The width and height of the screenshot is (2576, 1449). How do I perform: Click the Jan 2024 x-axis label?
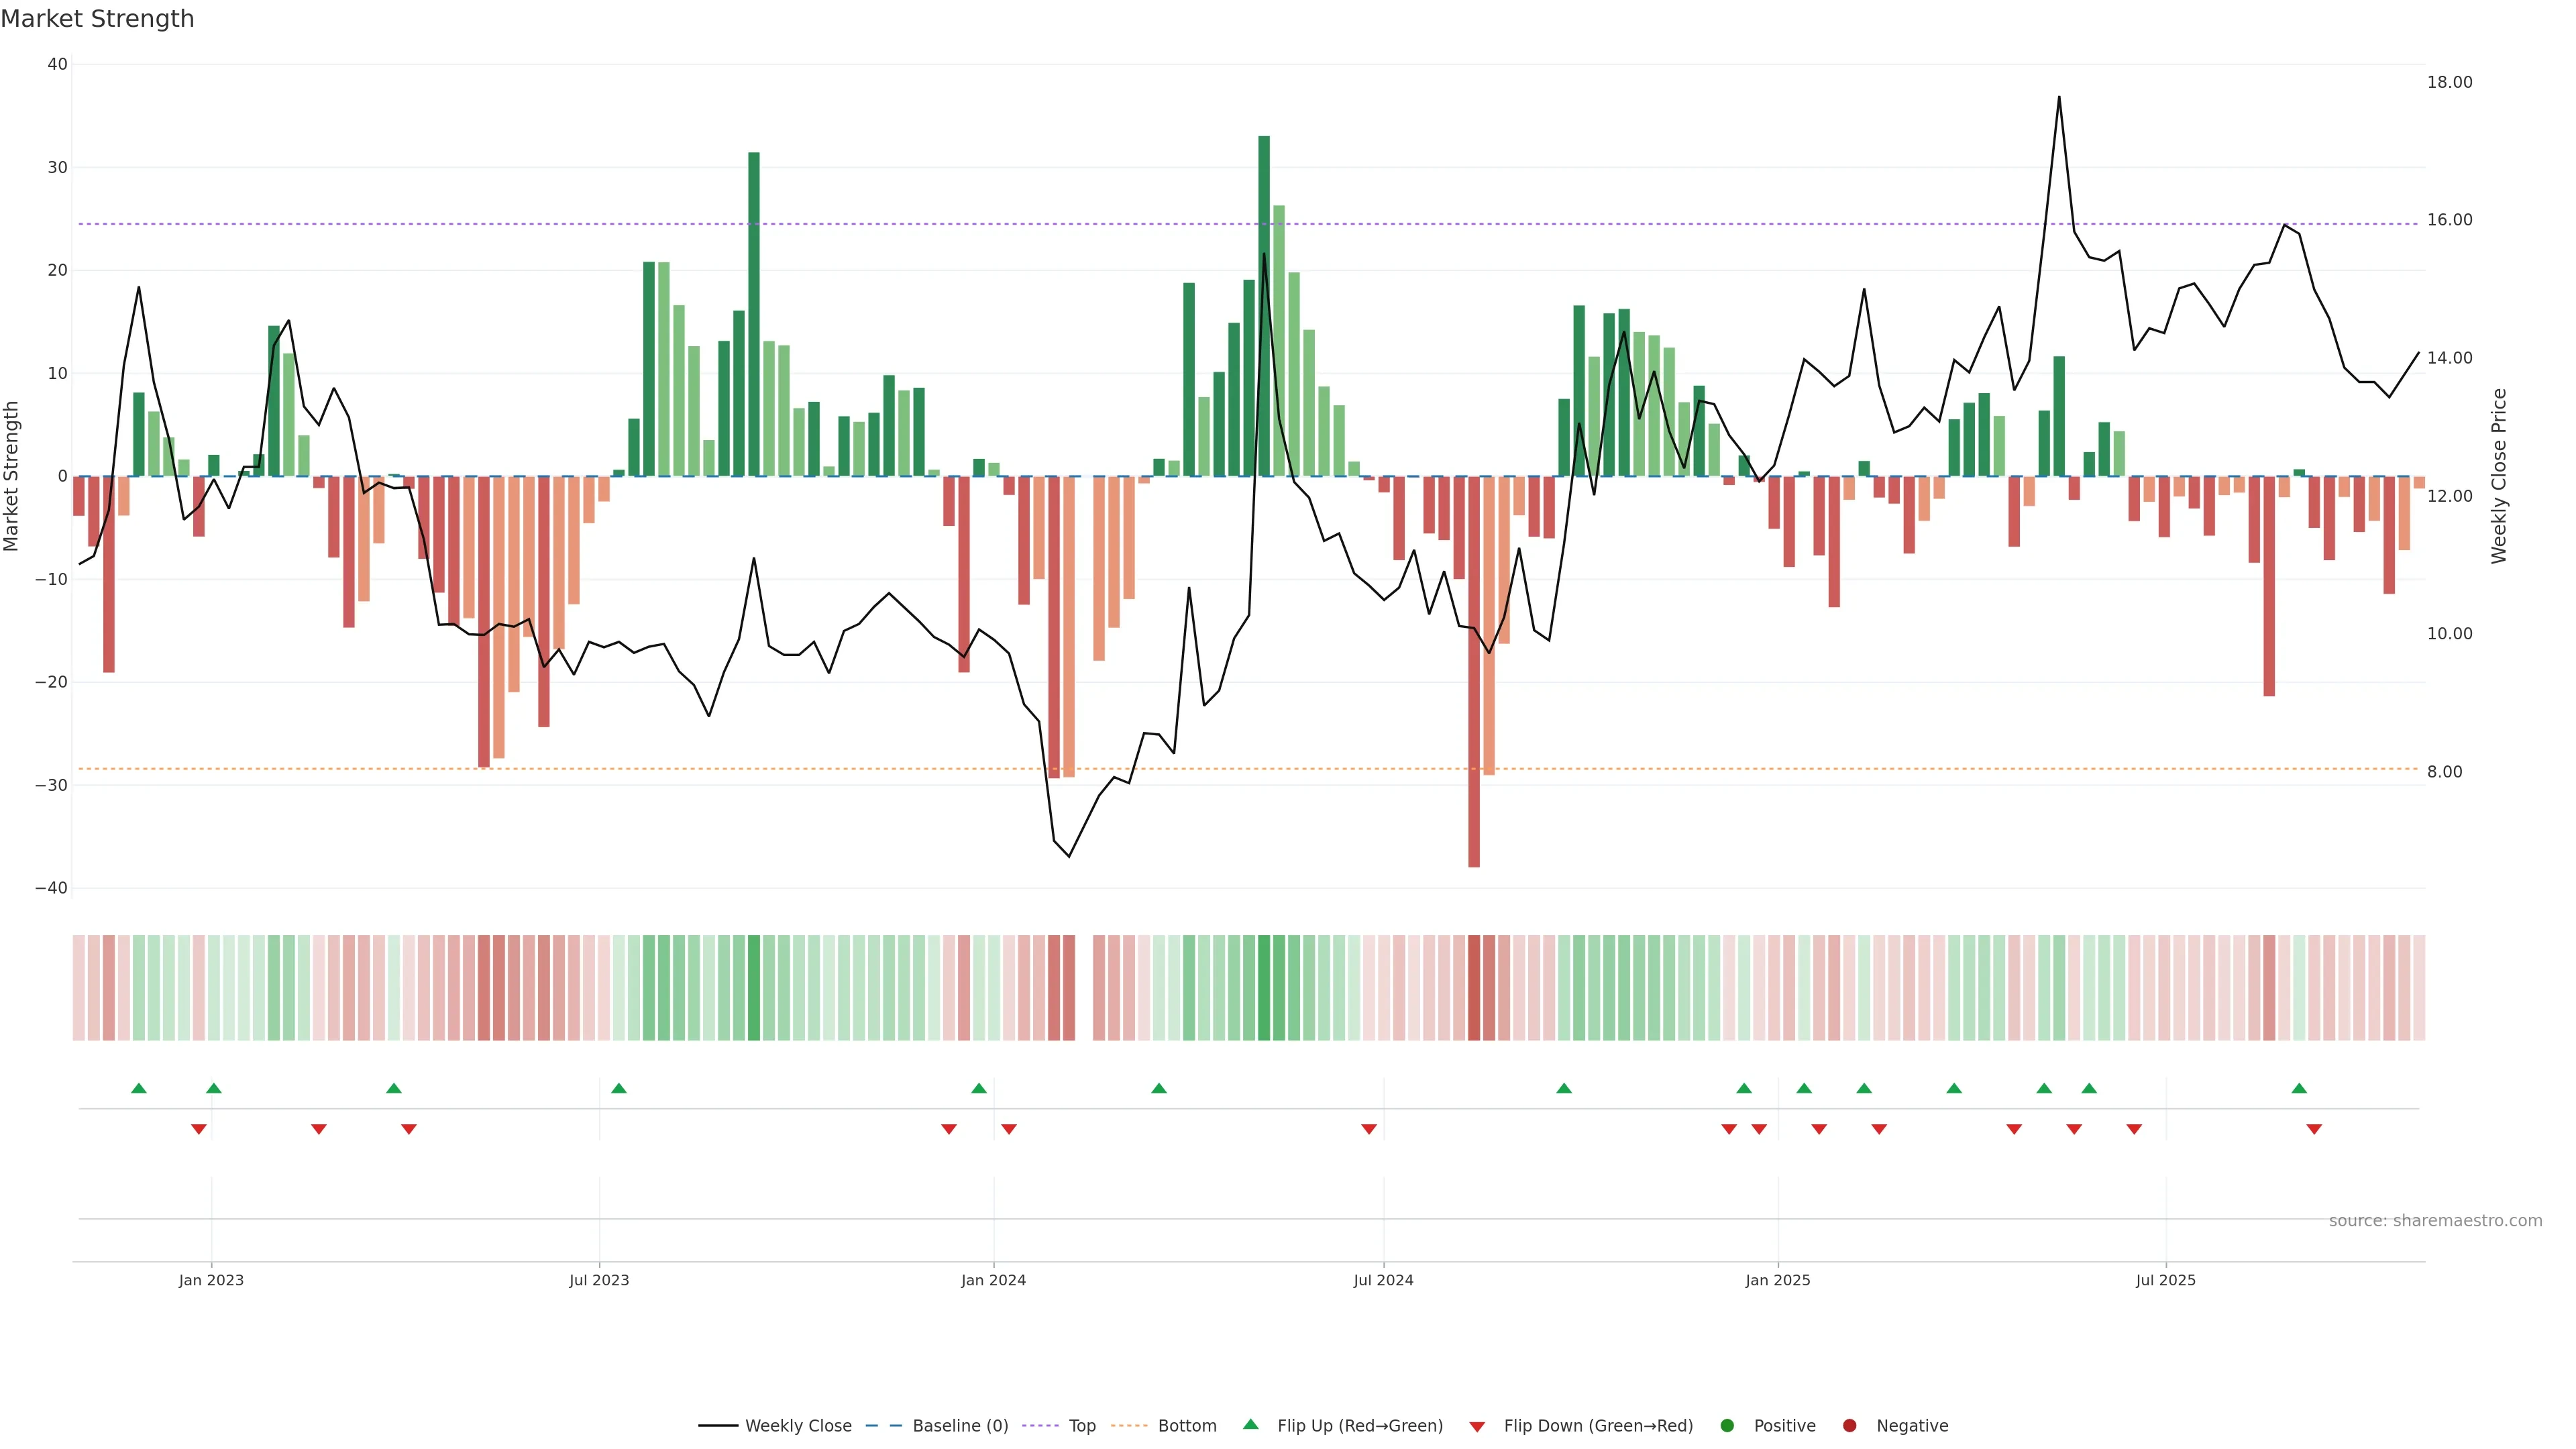[993, 1280]
